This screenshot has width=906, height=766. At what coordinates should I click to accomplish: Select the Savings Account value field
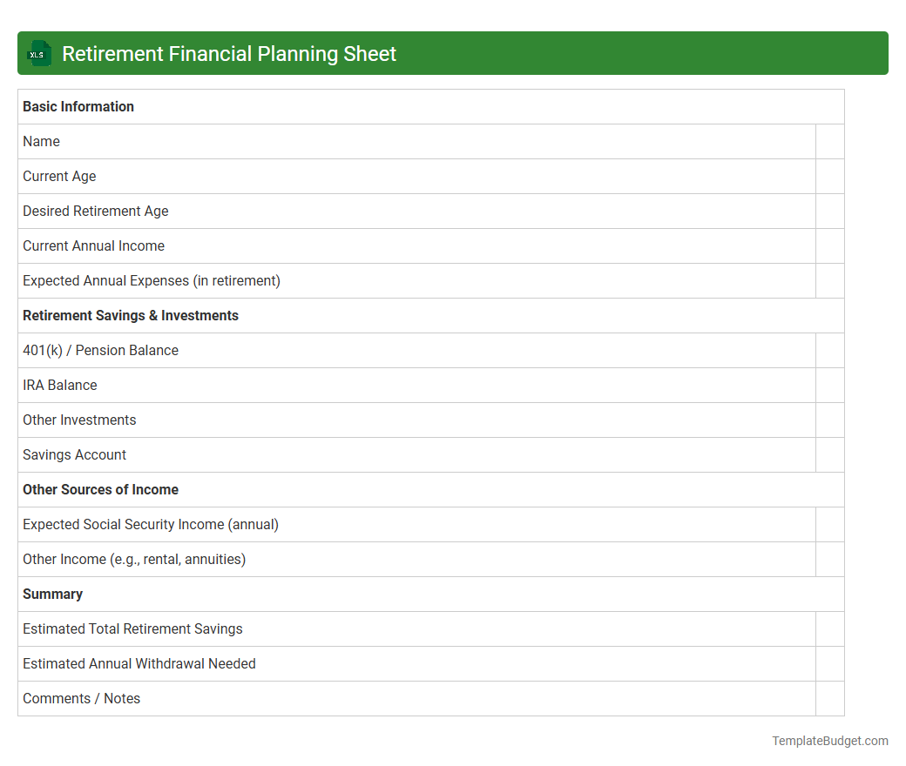coord(830,454)
